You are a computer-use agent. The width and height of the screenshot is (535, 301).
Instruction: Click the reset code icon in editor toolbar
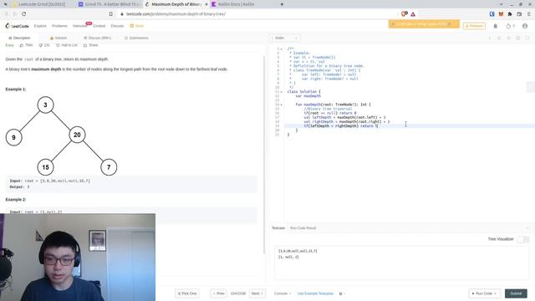(x=508, y=38)
